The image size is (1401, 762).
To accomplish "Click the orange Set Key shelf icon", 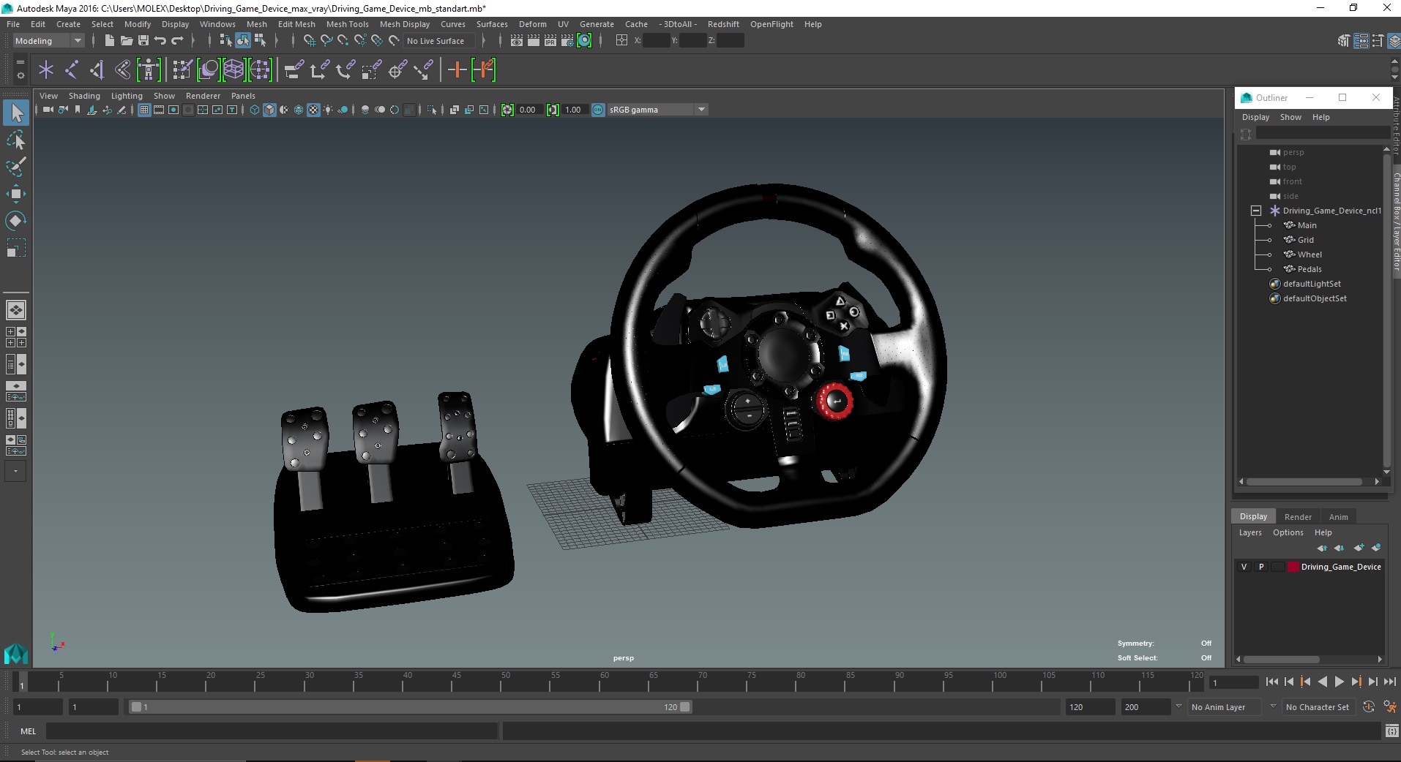I will 457,70.
